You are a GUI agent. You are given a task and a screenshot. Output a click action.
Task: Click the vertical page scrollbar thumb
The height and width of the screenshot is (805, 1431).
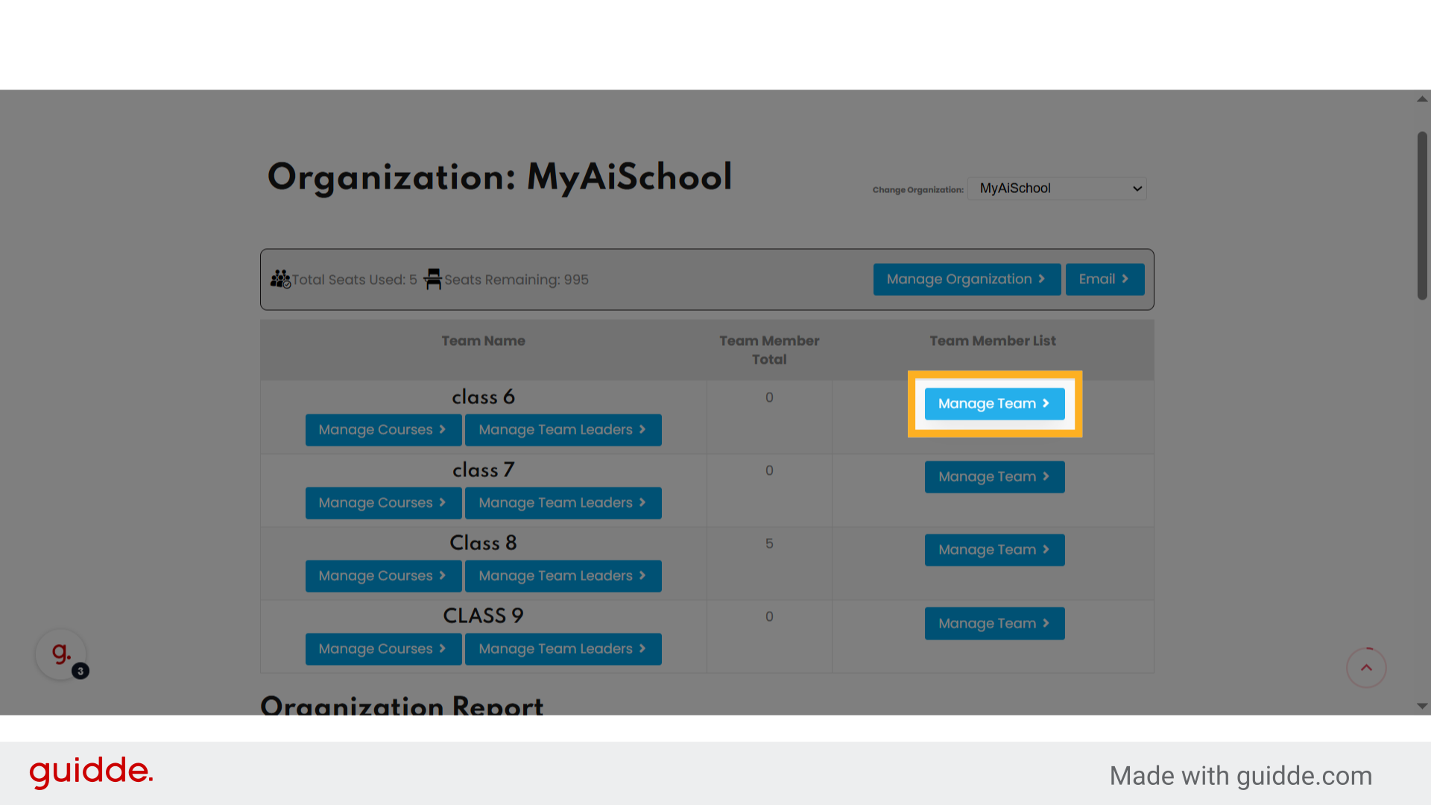point(1422,216)
